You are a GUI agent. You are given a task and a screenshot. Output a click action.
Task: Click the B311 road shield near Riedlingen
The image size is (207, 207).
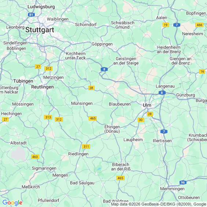click(86, 147)
